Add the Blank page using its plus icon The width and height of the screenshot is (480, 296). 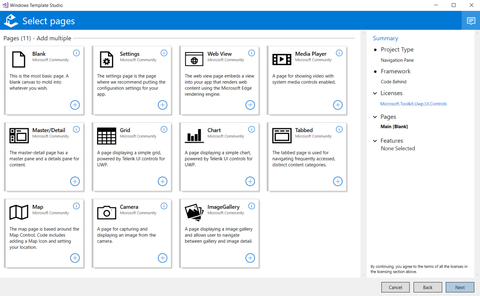pyautogui.click(x=75, y=105)
